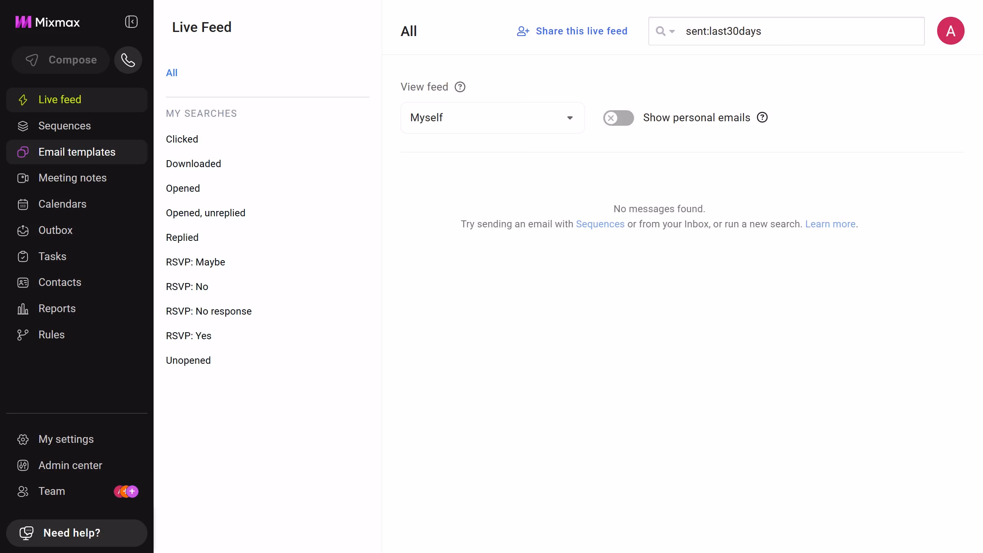983x553 pixels.
Task: Toggle Show personal emails switch
Action: coord(618,118)
